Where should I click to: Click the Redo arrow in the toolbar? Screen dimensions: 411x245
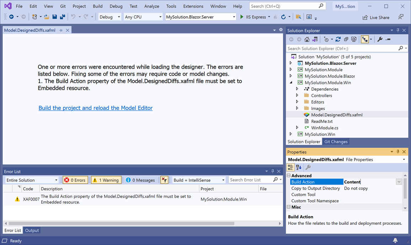point(86,17)
